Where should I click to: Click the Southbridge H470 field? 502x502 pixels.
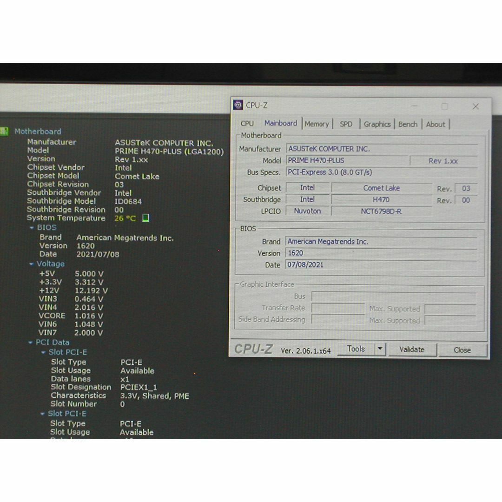381,200
